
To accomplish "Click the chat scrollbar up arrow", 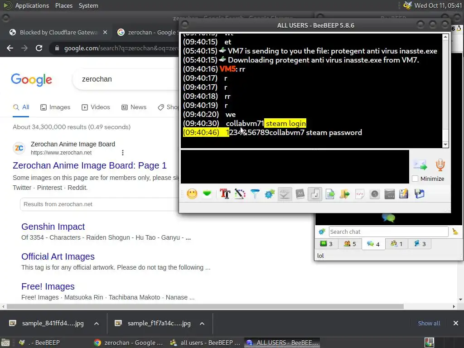I will coord(445,37).
